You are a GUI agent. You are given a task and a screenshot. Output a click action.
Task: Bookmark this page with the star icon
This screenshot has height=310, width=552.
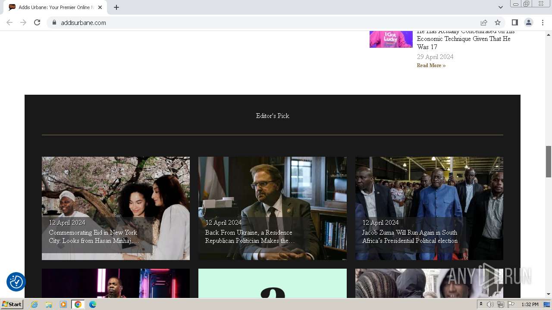[x=498, y=22]
